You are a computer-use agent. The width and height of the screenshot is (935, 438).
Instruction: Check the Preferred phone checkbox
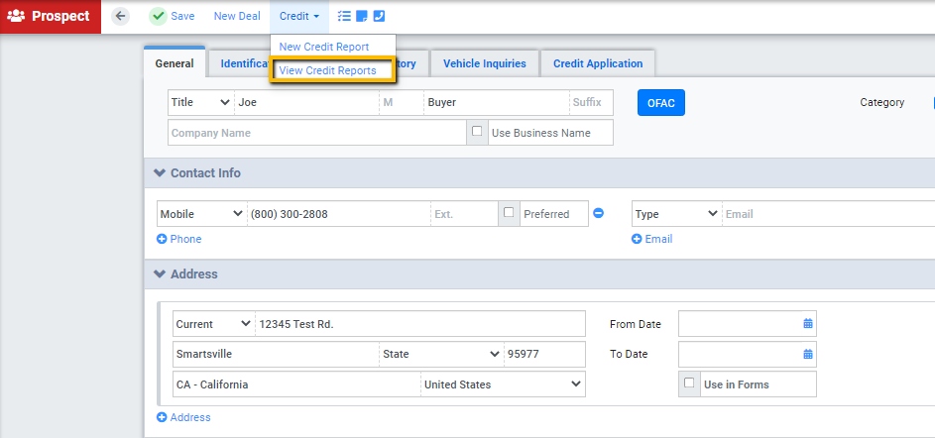(509, 213)
